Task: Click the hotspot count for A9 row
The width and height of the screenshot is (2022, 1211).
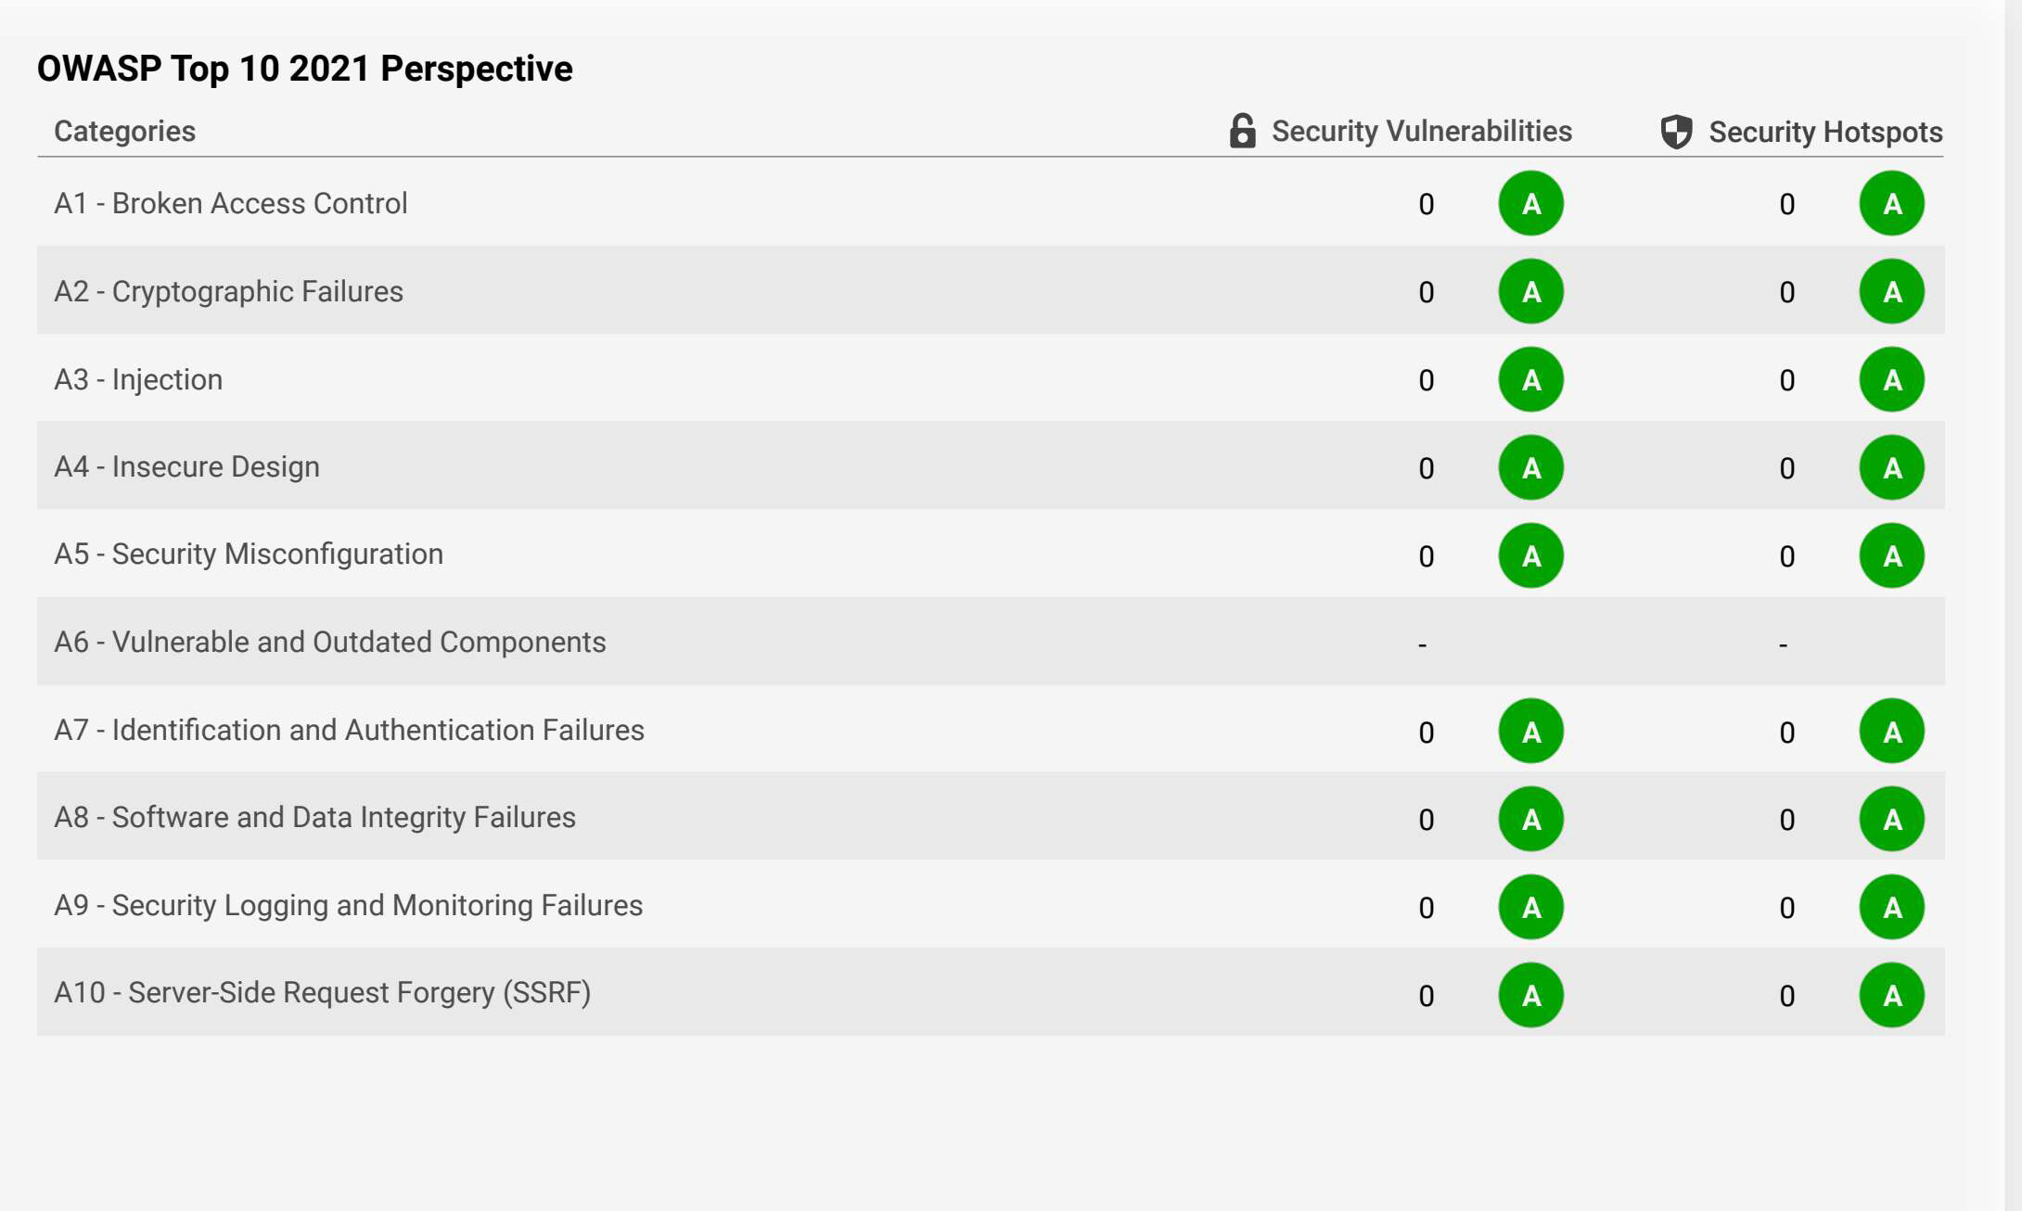Action: click(x=1785, y=907)
